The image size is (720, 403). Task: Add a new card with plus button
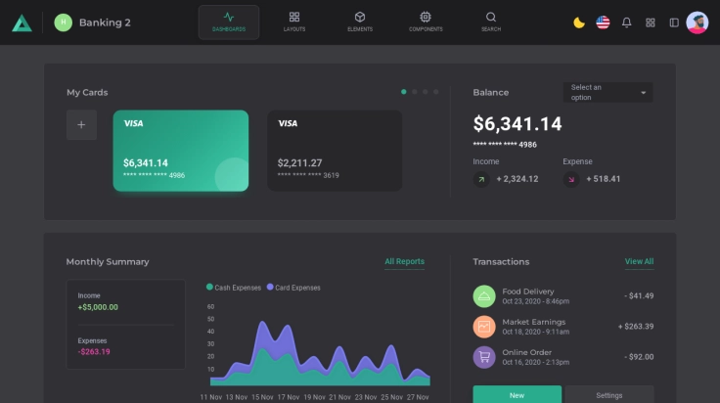[x=81, y=124]
